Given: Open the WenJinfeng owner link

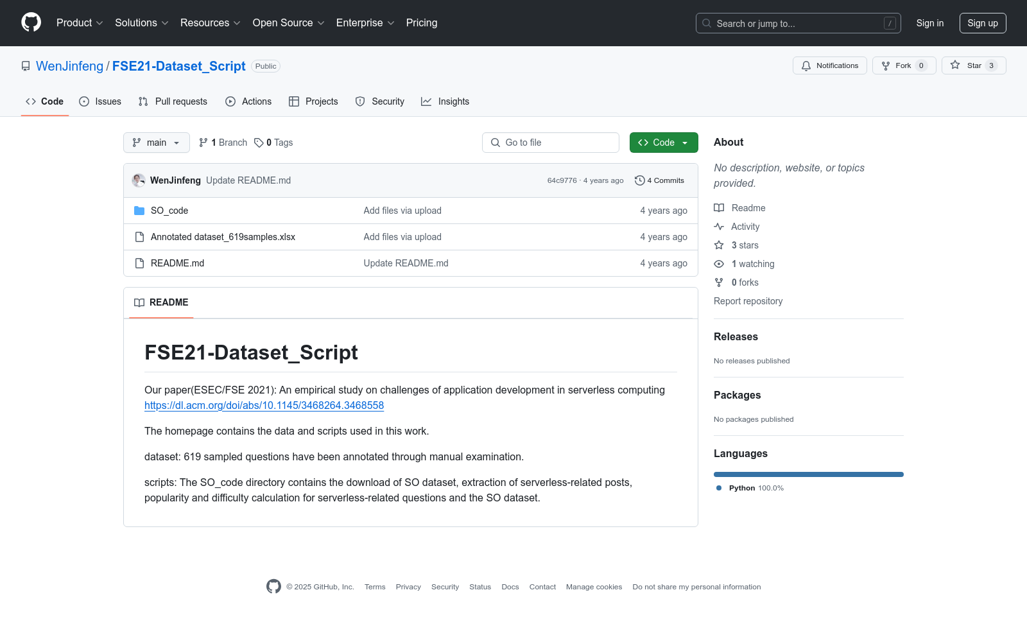Looking at the screenshot, I should tap(69, 66).
